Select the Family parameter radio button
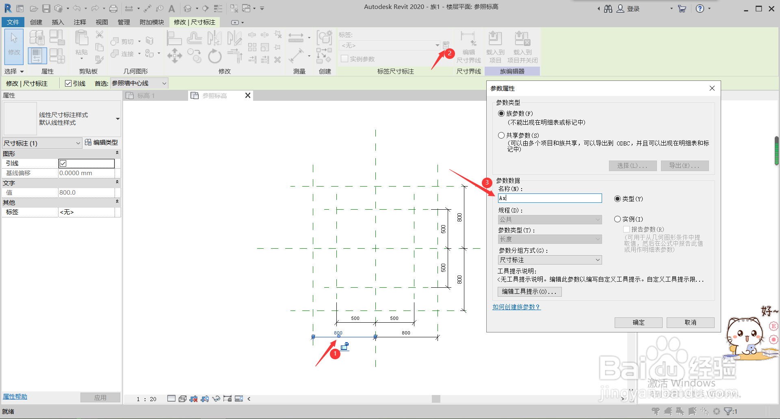 click(x=501, y=113)
